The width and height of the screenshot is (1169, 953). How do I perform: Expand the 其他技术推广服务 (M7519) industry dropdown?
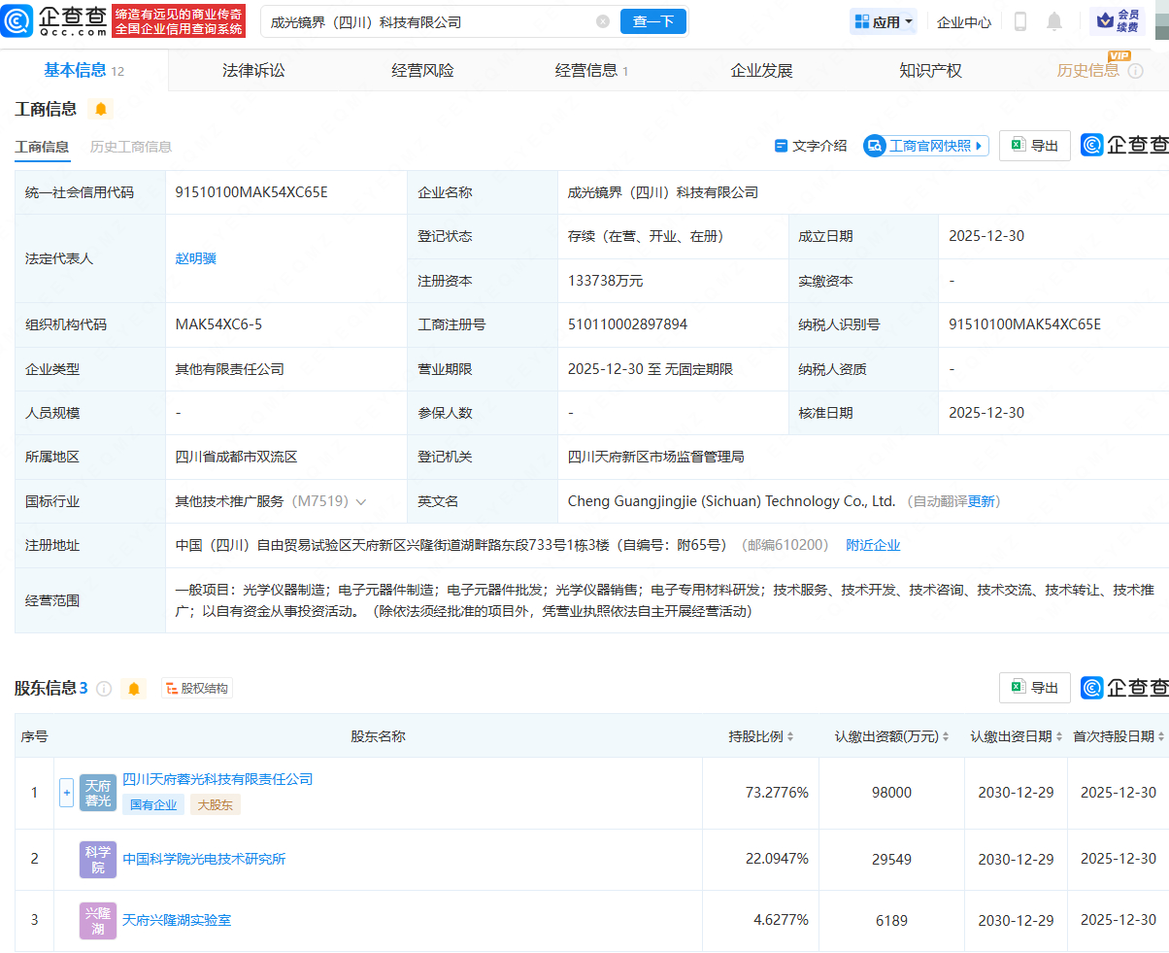point(361,501)
